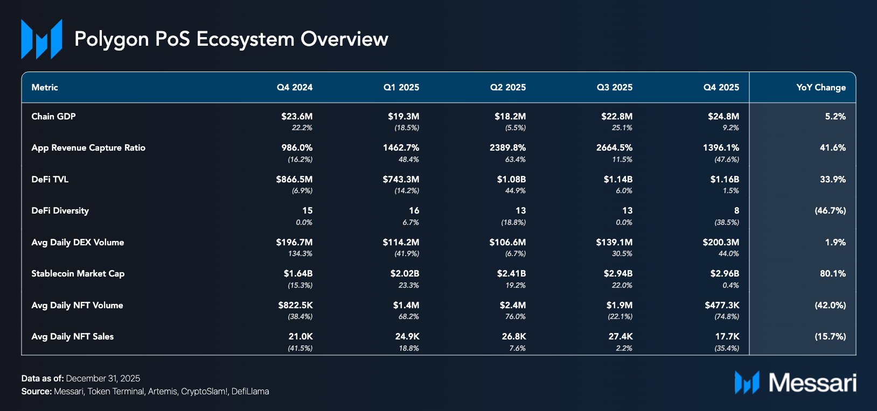Click the 'Q4 2024' column header
The image size is (877, 411).
(295, 87)
